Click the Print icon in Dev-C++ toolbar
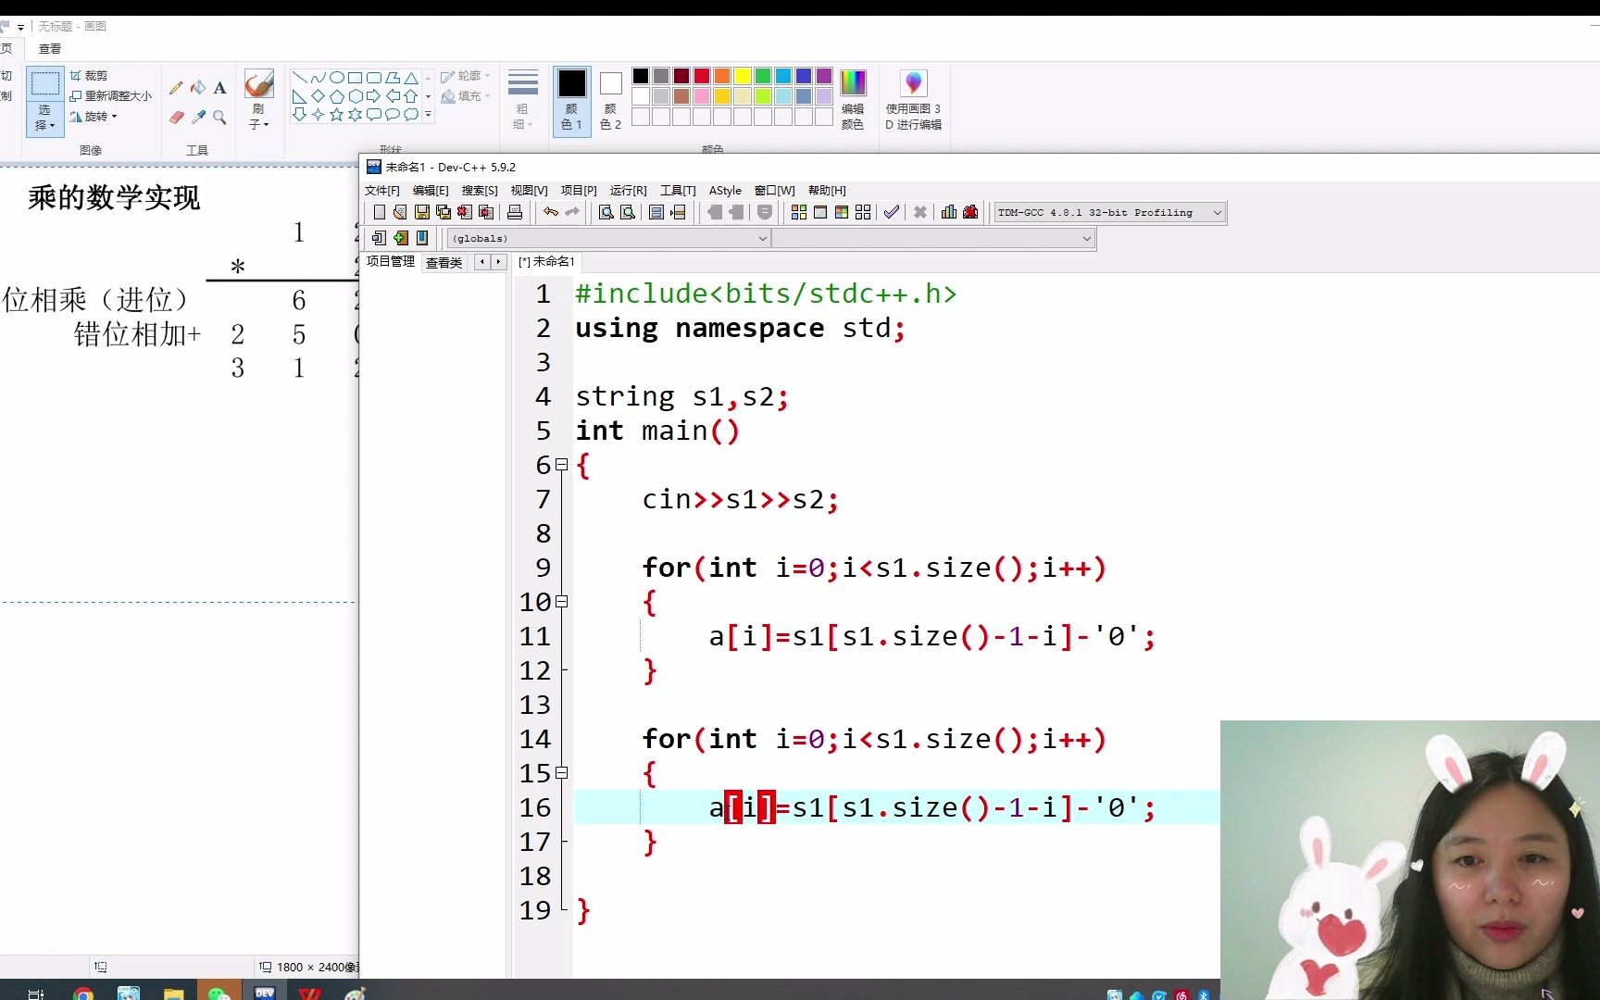Image resolution: width=1600 pixels, height=1000 pixels. pos(515,212)
